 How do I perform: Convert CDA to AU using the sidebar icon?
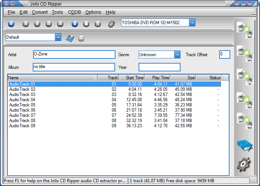[245, 77]
